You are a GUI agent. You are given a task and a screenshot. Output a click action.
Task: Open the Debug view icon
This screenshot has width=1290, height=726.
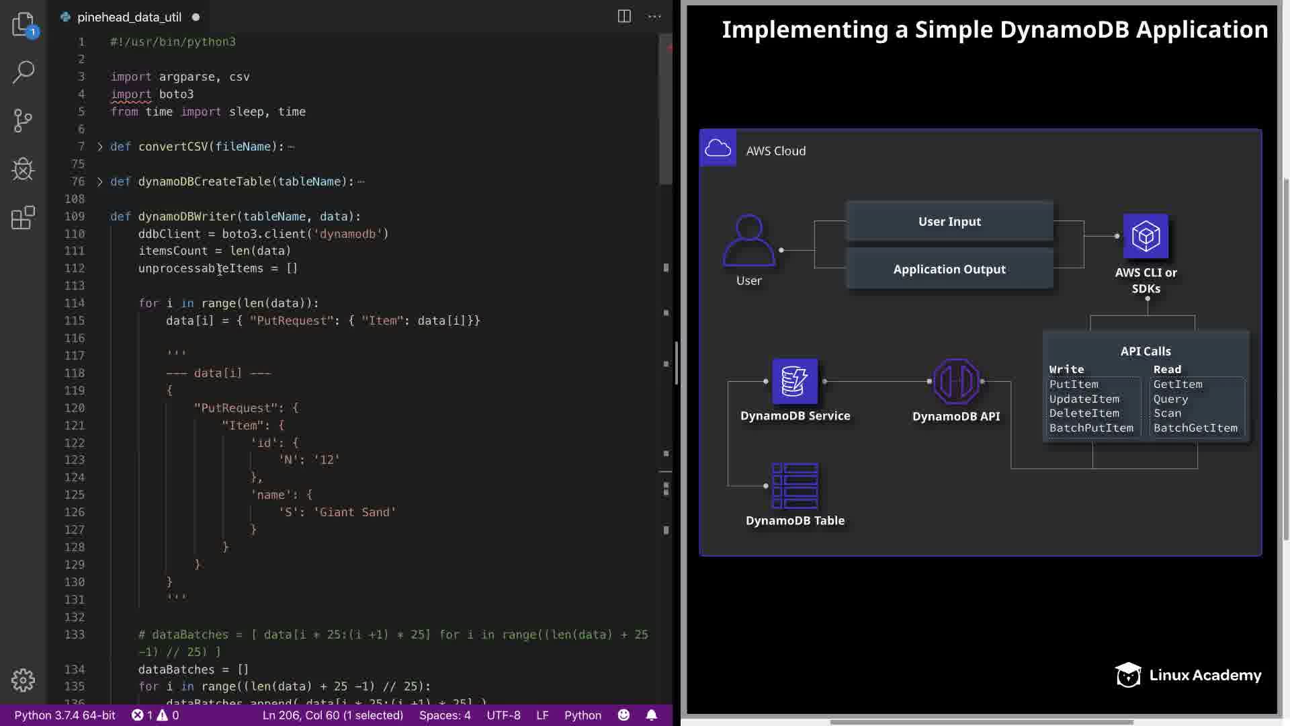click(23, 169)
